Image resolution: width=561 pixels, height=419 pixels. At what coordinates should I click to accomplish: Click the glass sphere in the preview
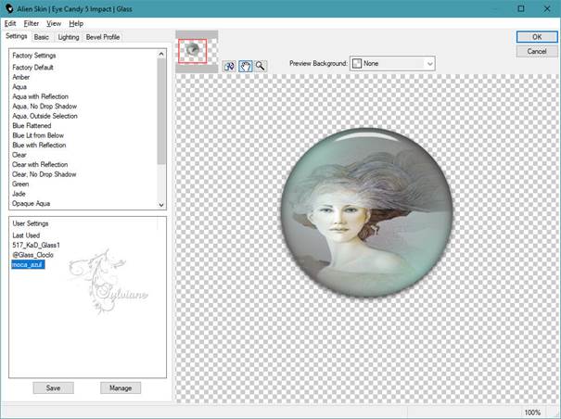coord(367,212)
